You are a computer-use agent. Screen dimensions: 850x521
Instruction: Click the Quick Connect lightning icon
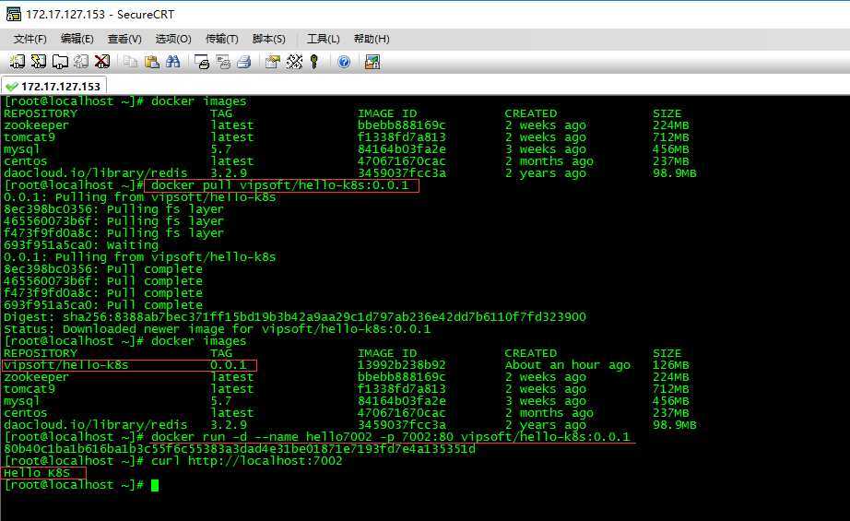(38, 62)
